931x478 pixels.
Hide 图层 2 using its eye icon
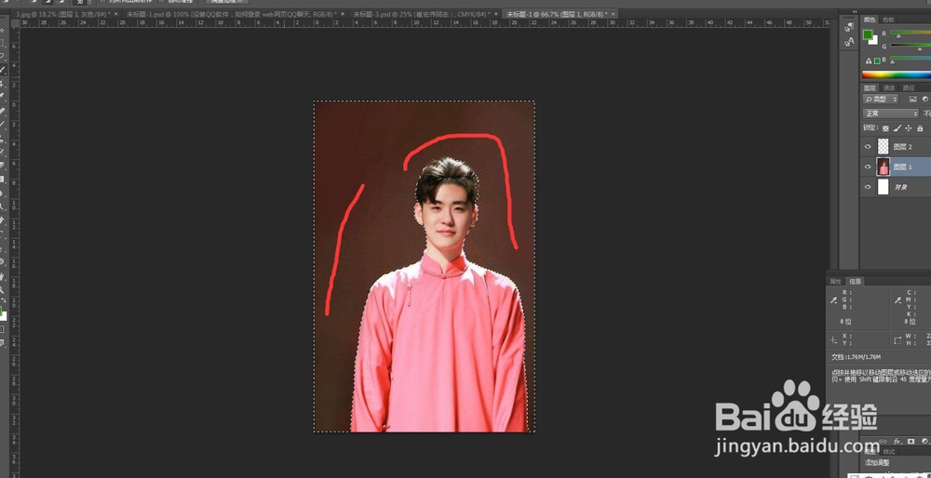pyautogui.click(x=868, y=147)
